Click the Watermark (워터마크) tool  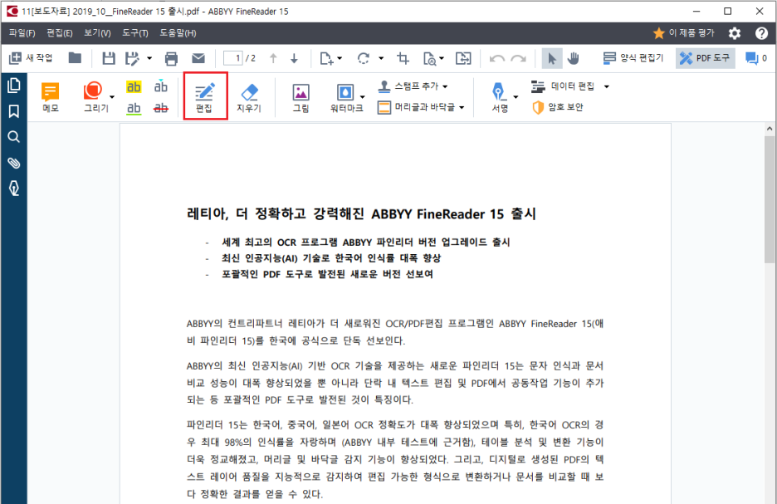point(346,98)
